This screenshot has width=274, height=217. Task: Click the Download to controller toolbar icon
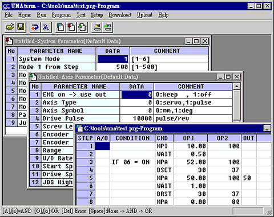(97, 27)
